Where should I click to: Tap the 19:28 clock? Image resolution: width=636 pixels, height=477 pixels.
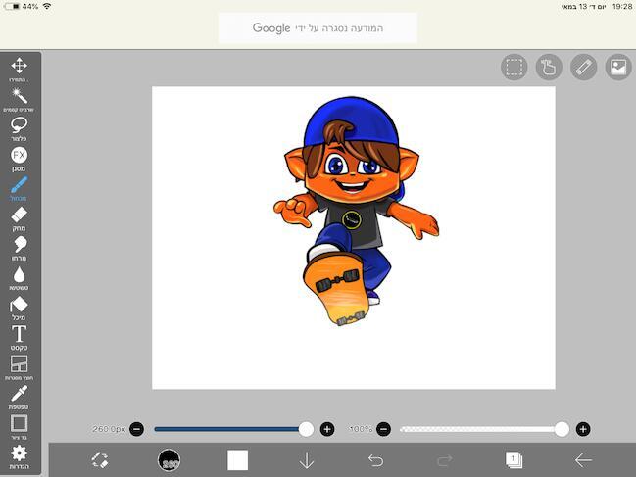point(622,7)
